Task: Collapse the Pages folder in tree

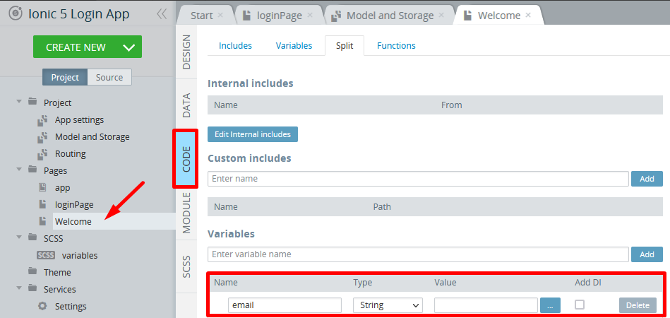Action: [19, 170]
